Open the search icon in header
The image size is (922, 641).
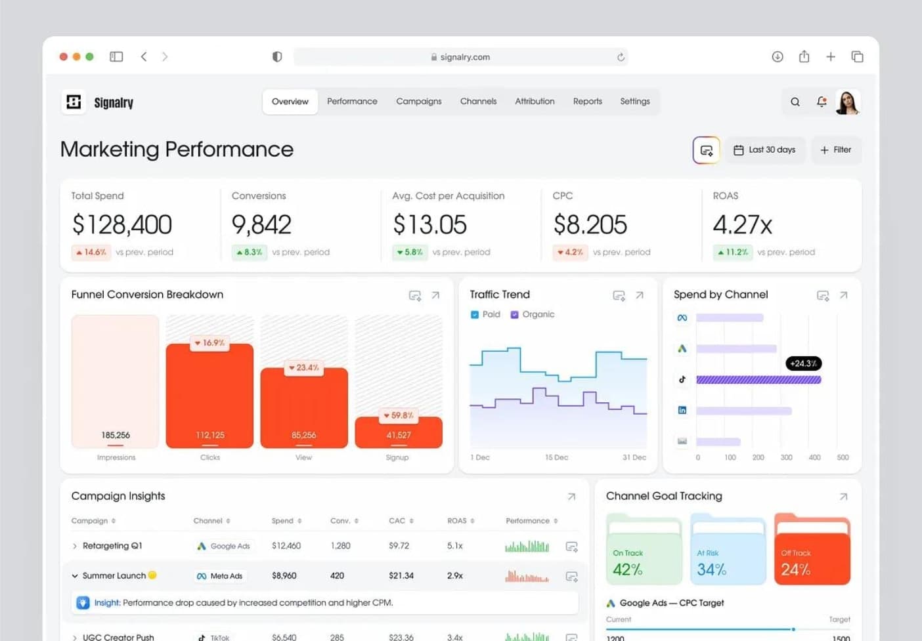point(795,102)
